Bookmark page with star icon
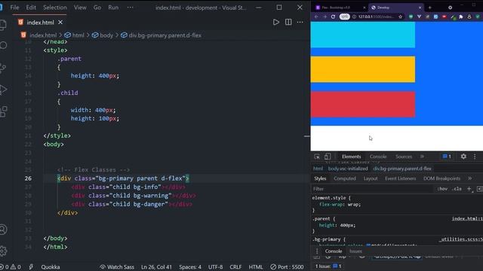The image size is (483, 271). (x=401, y=17)
